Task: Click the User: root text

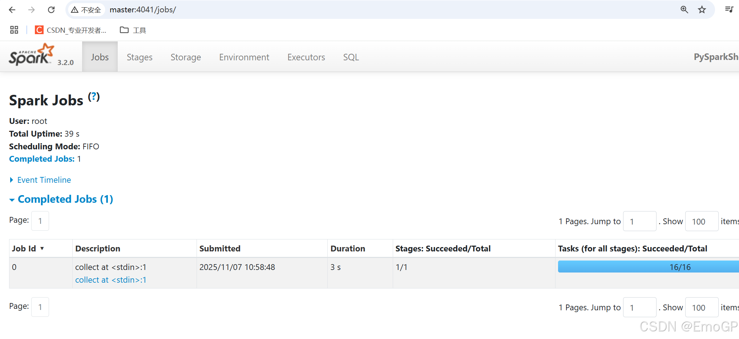Action: point(28,121)
